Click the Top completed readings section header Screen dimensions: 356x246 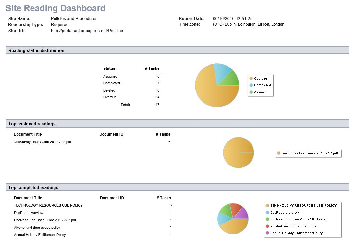point(33,187)
